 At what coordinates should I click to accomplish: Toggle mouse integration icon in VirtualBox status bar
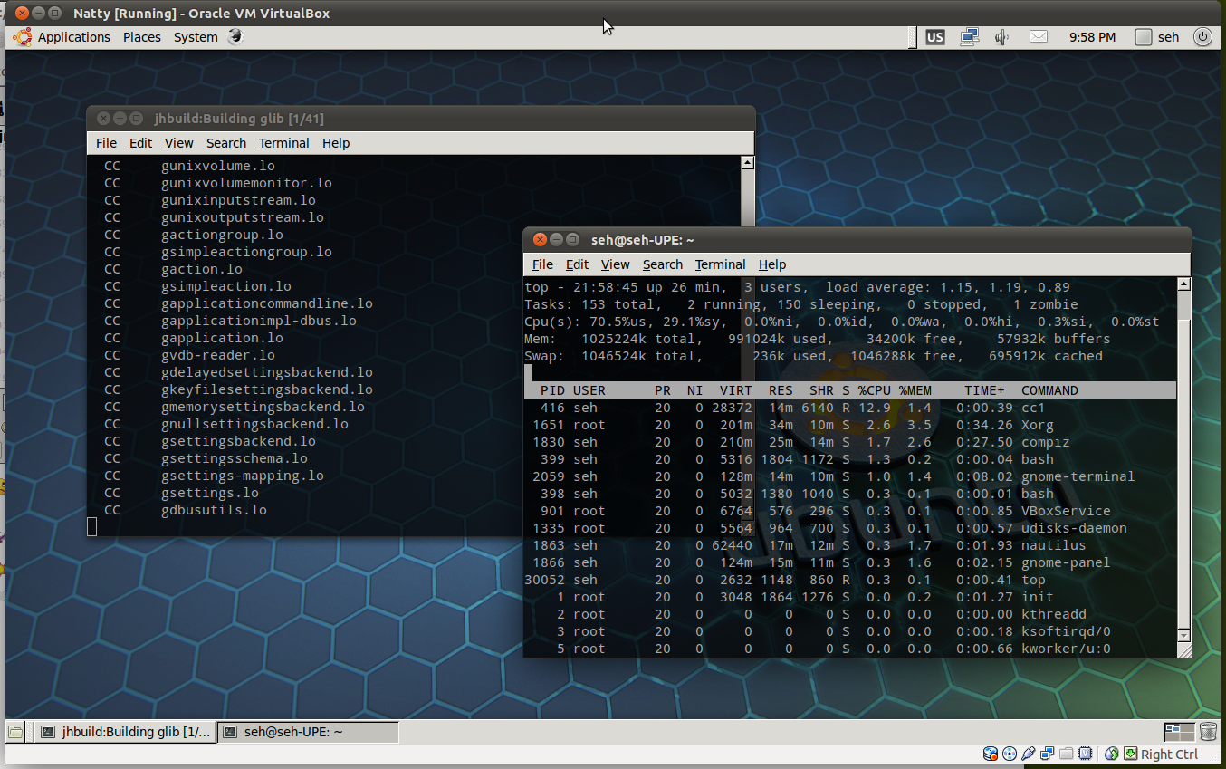coord(1111,754)
